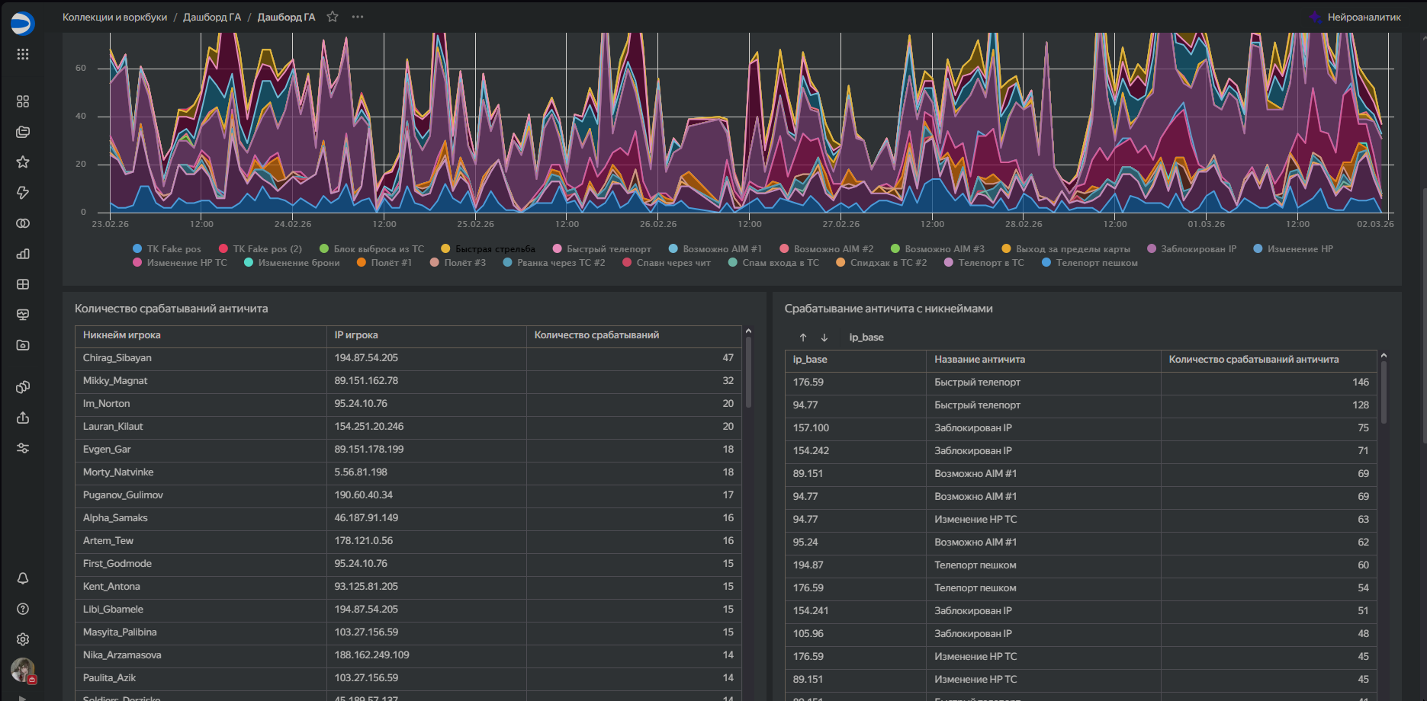Open the lightning bolt connections icon
Image resolution: width=1427 pixels, height=701 pixels.
23,193
